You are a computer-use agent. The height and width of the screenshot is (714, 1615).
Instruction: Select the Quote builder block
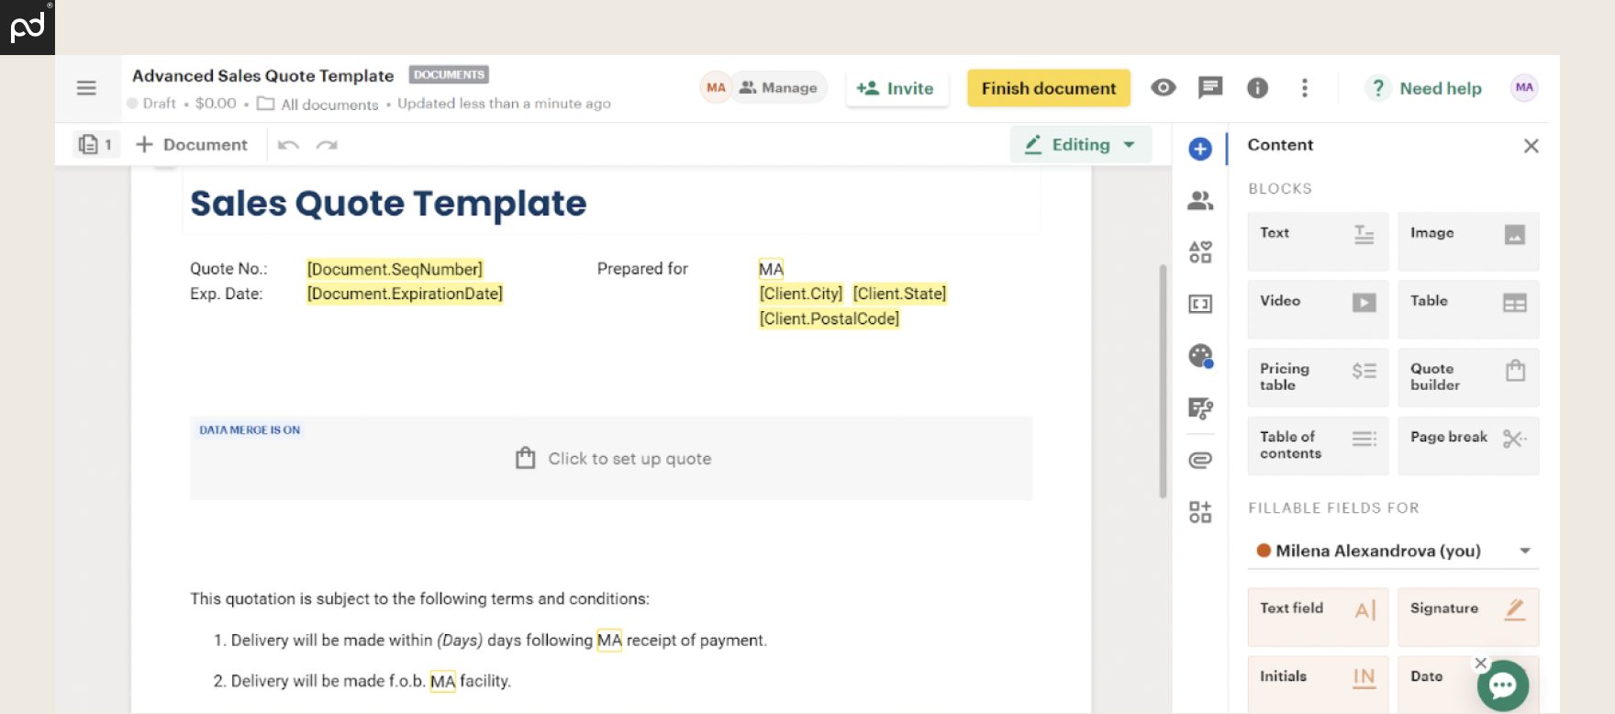(x=1467, y=377)
